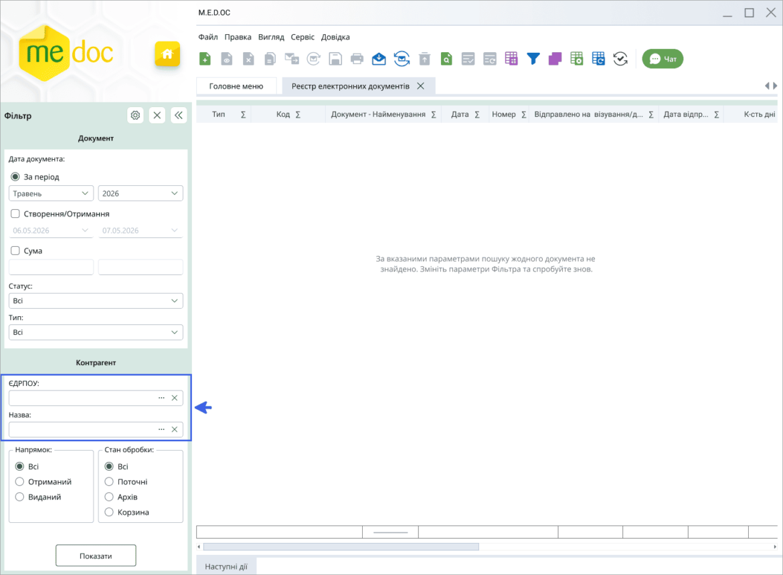
Task: Click the Показати button
Action: tap(96, 556)
